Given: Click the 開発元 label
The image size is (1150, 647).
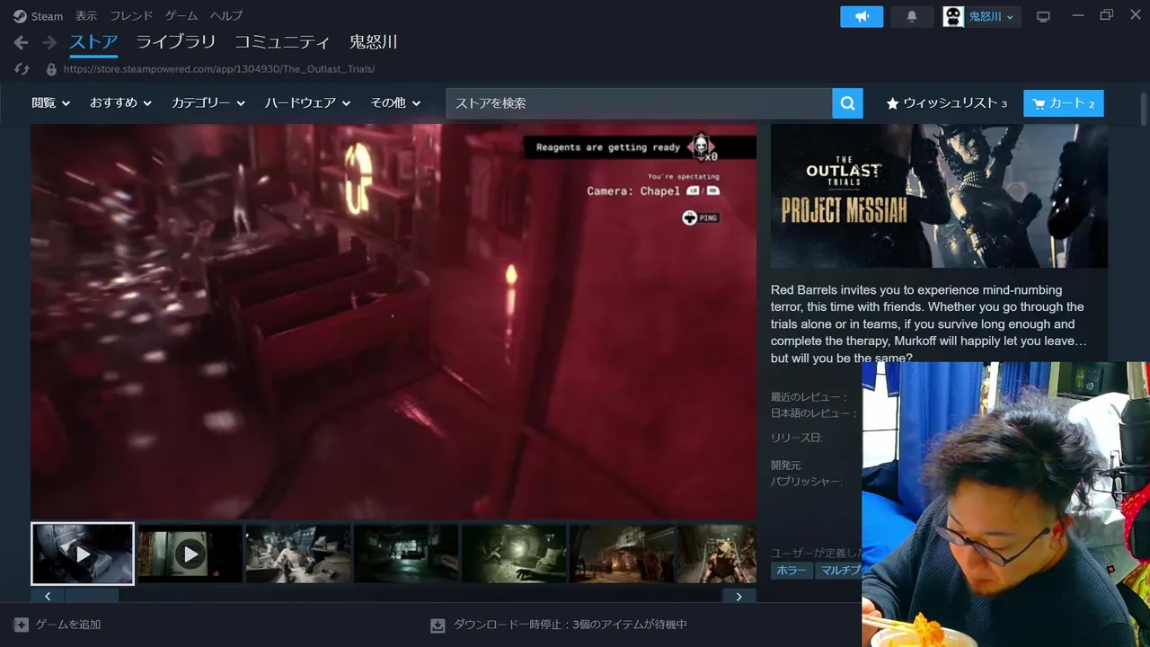Looking at the screenshot, I should click(x=787, y=465).
